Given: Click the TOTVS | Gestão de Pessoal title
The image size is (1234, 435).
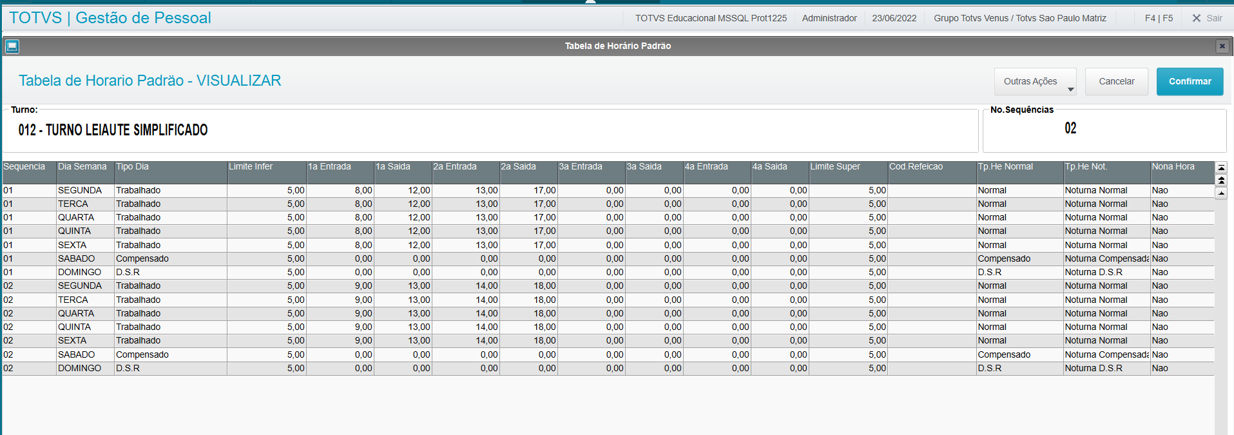Looking at the screenshot, I should click(110, 18).
